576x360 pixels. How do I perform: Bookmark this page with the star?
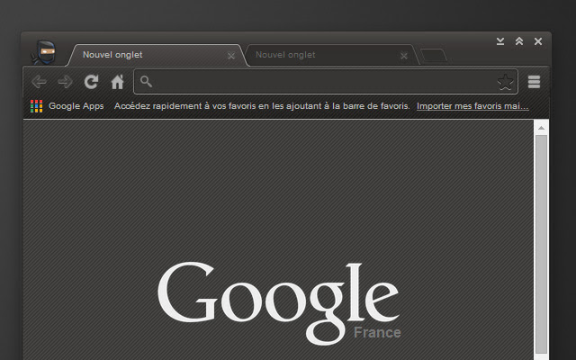click(506, 82)
